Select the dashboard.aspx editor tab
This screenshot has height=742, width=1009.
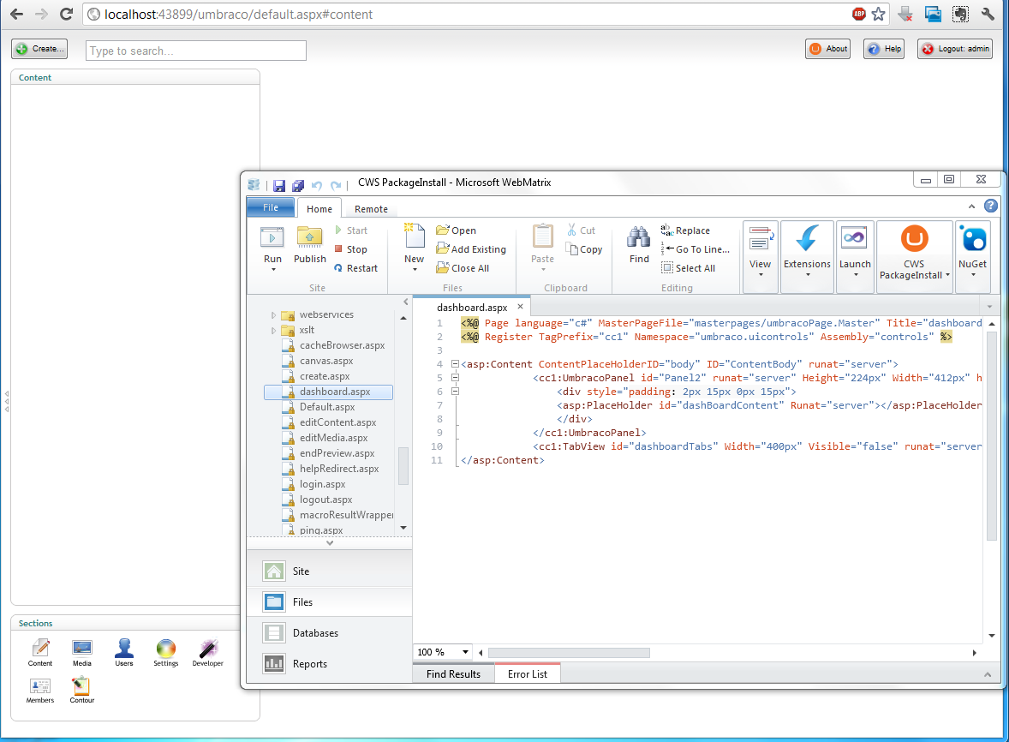coord(472,307)
